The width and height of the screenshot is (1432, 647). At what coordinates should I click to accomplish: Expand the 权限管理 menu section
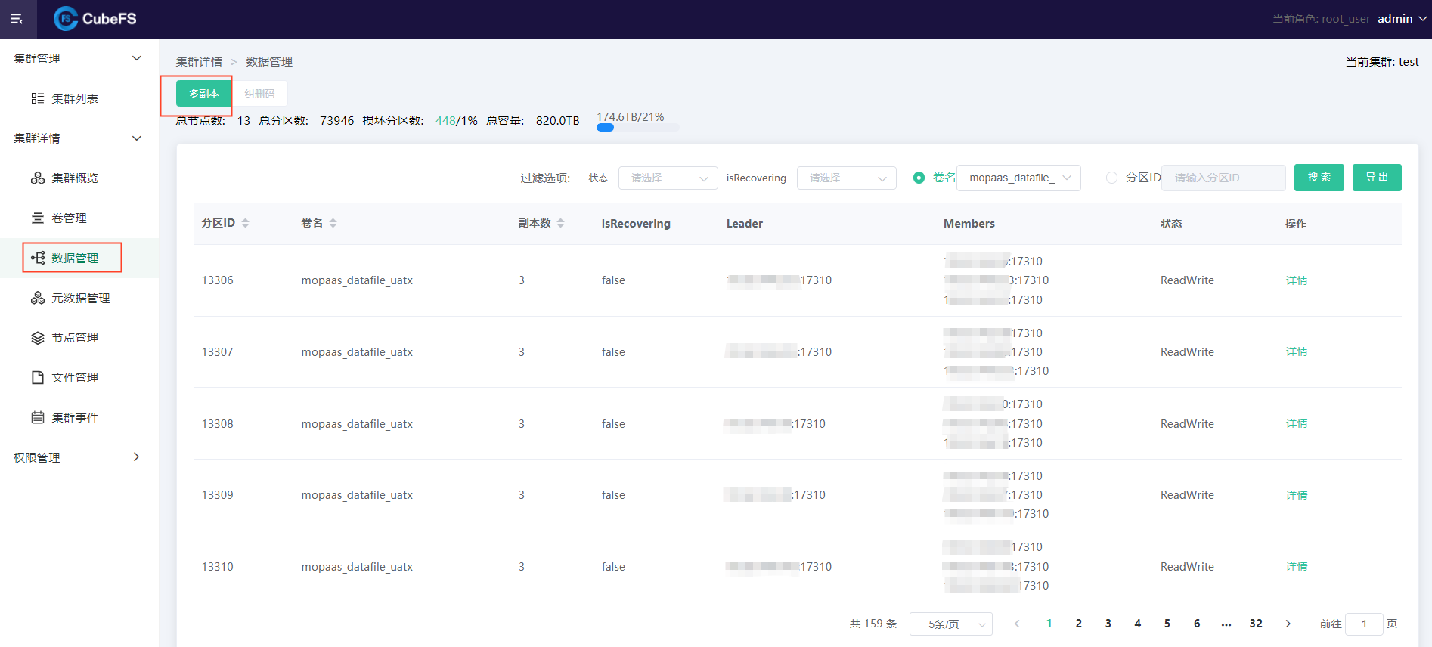[79, 457]
